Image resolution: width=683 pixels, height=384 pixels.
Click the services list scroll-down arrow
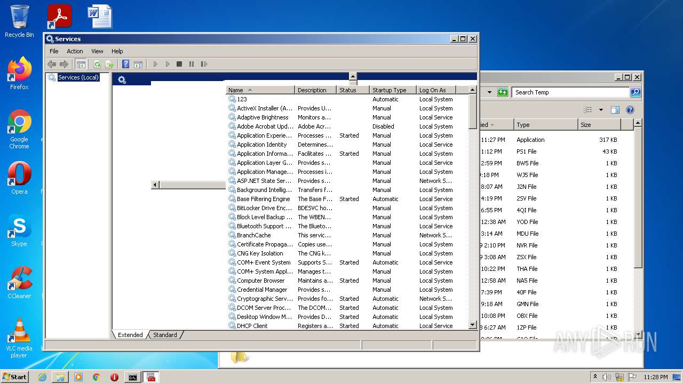[x=472, y=325]
